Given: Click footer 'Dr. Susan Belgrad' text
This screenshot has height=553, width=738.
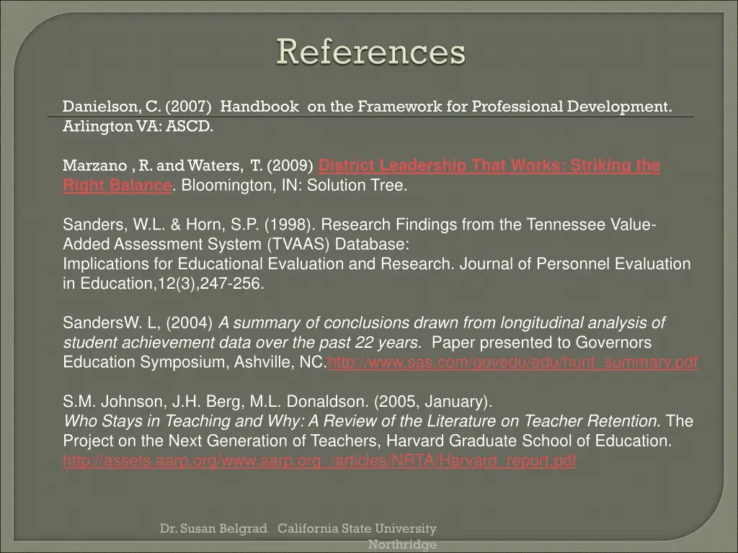Looking at the screenshot, I should point(213,529).
